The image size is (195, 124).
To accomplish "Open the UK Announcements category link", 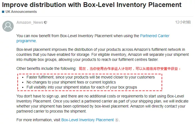I will coord(21,12).
